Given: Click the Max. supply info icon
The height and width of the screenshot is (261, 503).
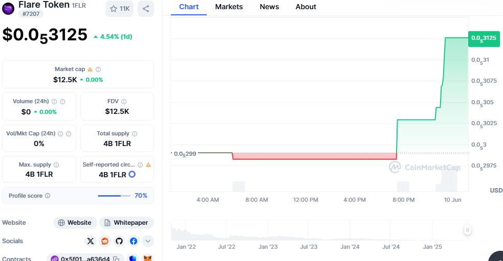Looking at the screenshot, I should coord(56,165).
